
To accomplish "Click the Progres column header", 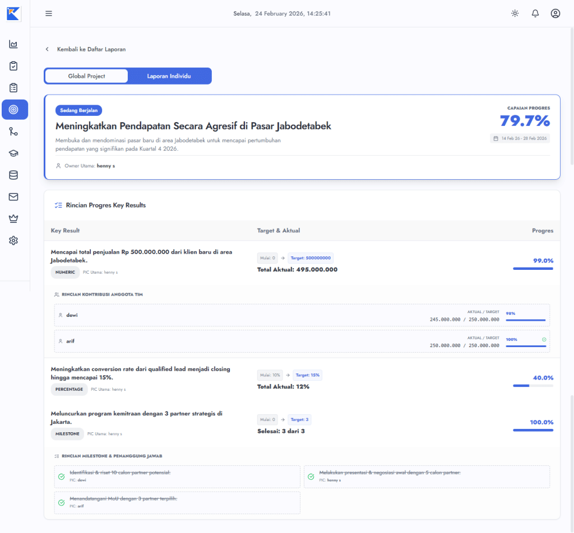I will click(543, 231).
